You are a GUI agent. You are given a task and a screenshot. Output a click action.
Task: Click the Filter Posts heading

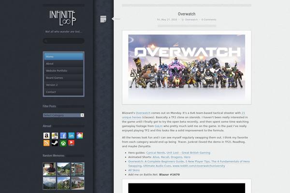coord(49,106)
